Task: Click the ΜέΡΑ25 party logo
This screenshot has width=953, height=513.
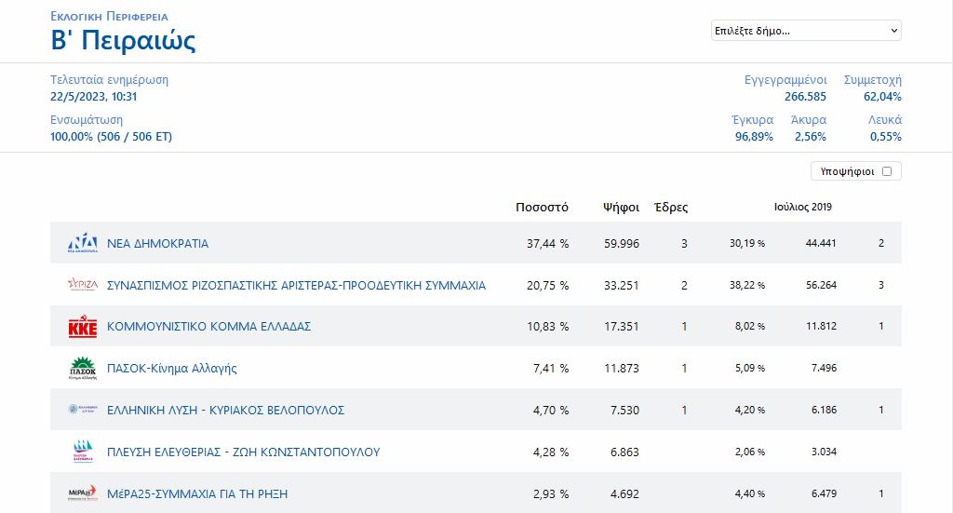Action: [83, 493]
